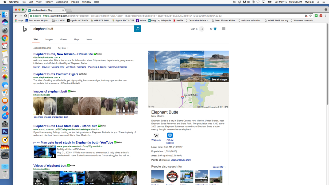Click the page vertical scrollbar
The image size is (329, 185).
(327, 64)
